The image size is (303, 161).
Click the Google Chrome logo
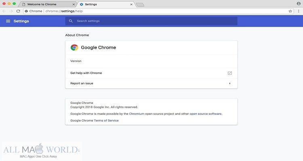click(74, 47)
